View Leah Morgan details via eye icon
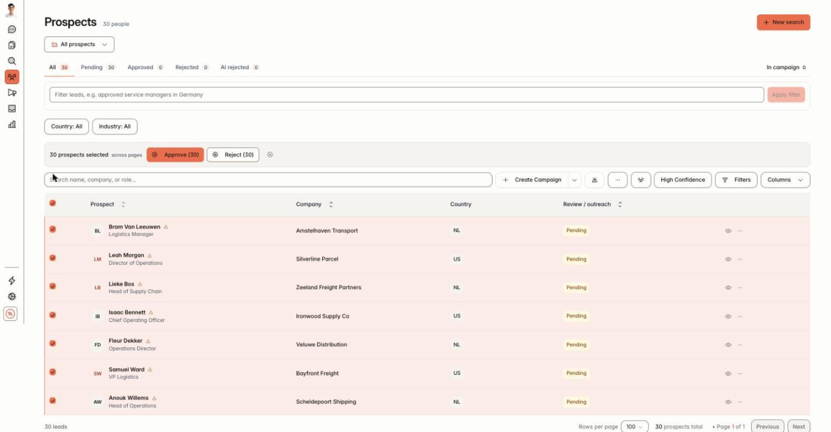 (728, 259)
